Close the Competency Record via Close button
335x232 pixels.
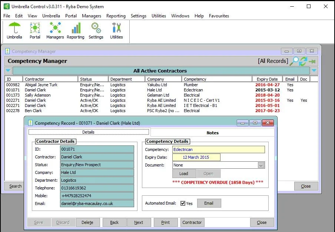[x=262, y=222]
